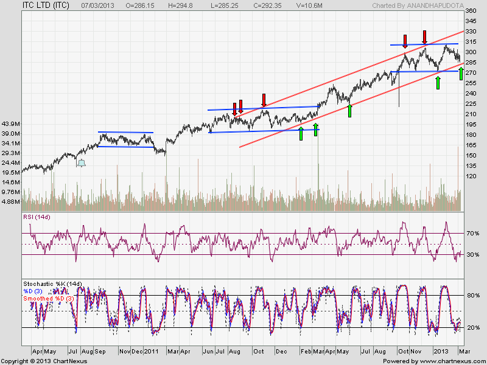This screenshot has width=487, height=365.
Task: Click the volume value V=10.6M
Action: (x=309, y=5)
